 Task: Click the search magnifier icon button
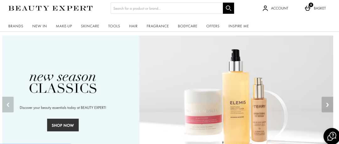coord(228,8)
